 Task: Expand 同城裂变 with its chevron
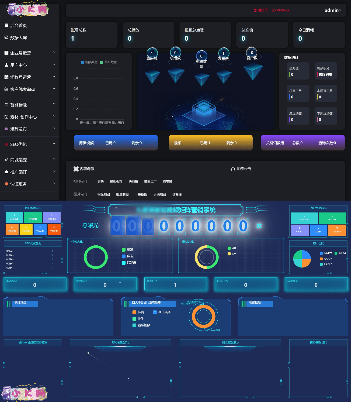[54, 159]
